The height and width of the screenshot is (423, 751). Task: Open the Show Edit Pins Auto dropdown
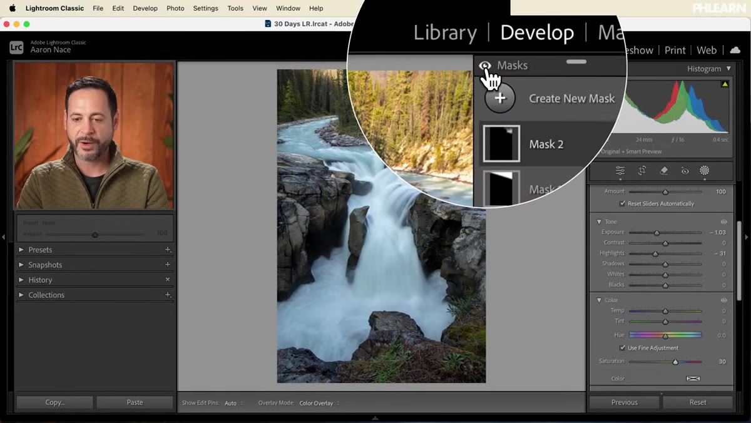point(233,403)
